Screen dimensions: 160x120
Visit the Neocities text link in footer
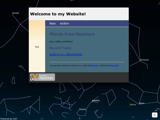click(115, 65)
